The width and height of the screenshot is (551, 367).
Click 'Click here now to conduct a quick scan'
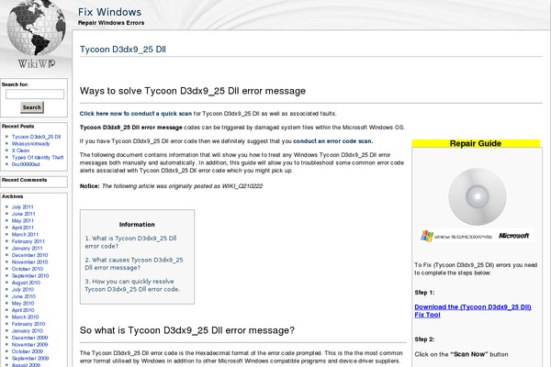click(136, 114)
